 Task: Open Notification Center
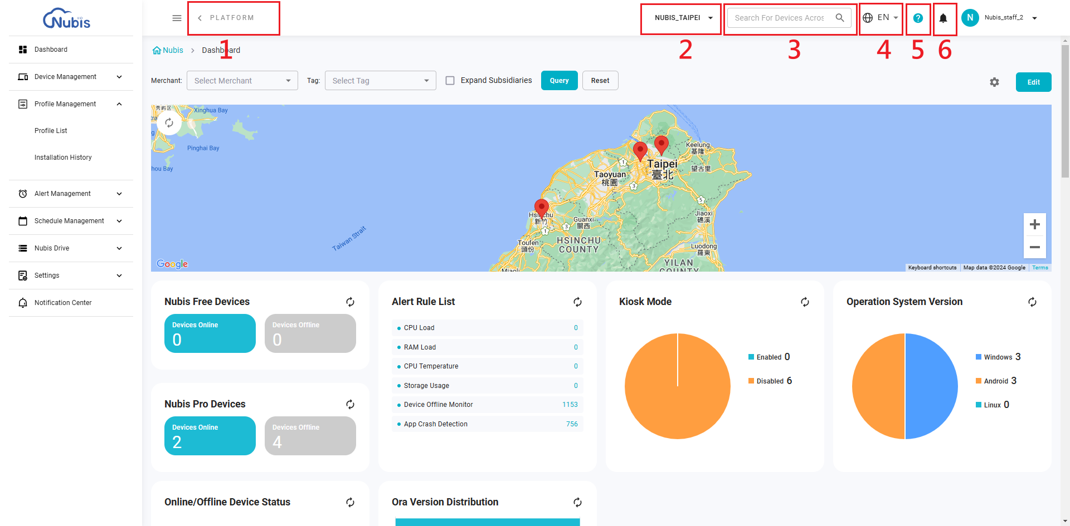(x=71, y=303)
